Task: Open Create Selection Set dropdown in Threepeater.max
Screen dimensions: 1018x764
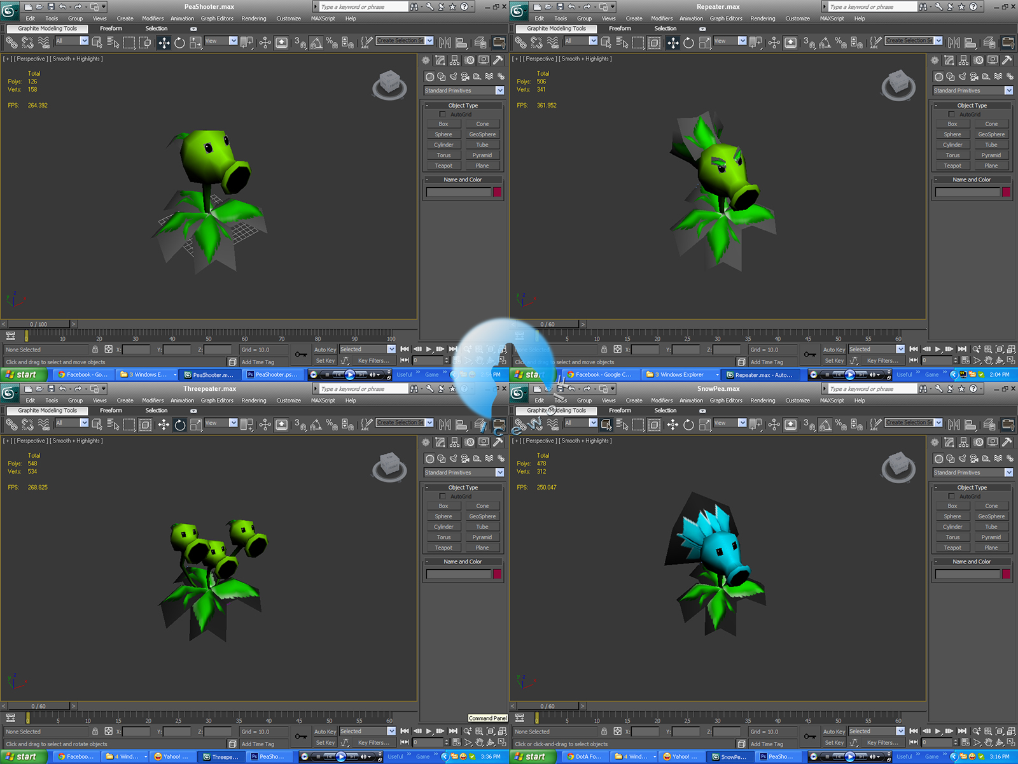Action: tap(405, 423)
